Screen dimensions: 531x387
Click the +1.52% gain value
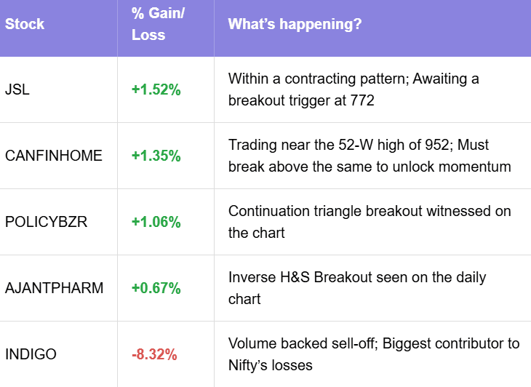(156, 89)
